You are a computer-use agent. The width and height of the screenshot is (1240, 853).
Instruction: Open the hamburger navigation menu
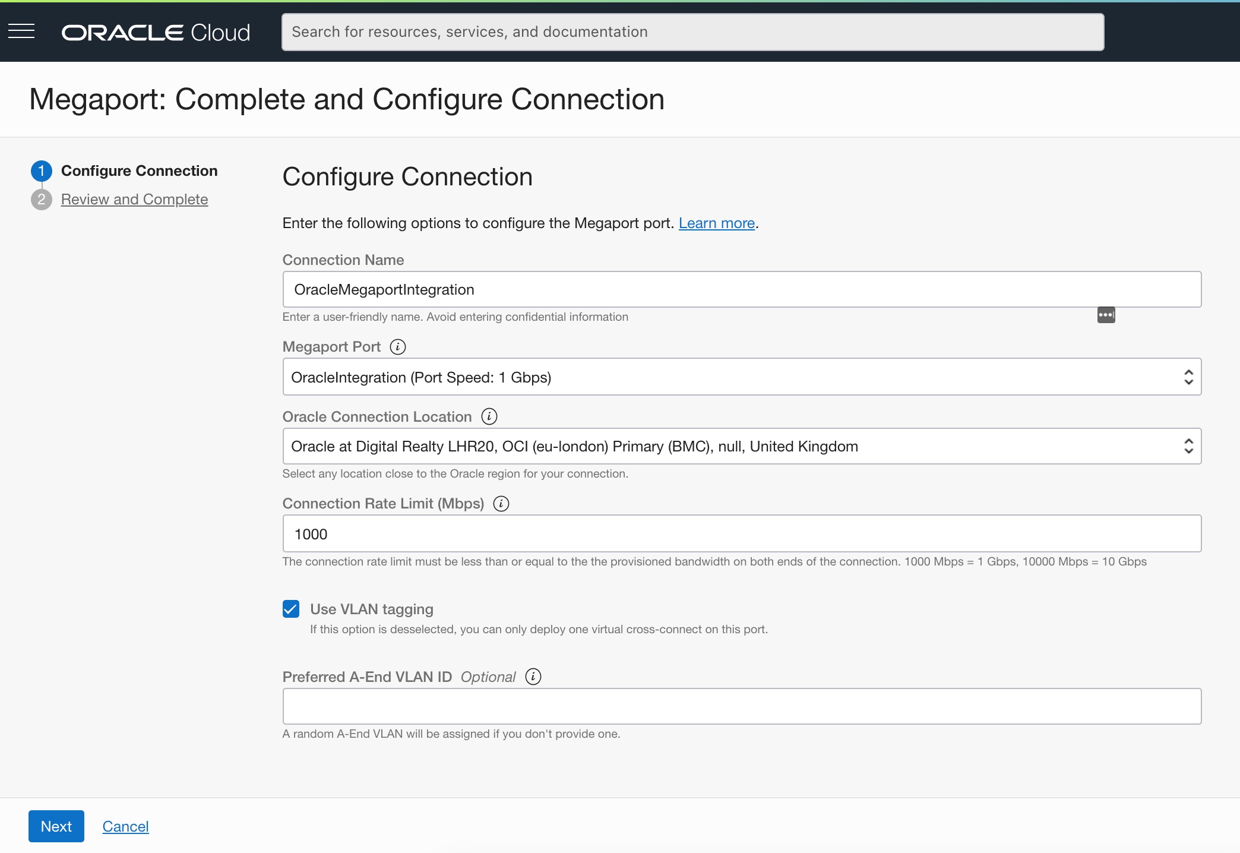[x=21, y=31]
